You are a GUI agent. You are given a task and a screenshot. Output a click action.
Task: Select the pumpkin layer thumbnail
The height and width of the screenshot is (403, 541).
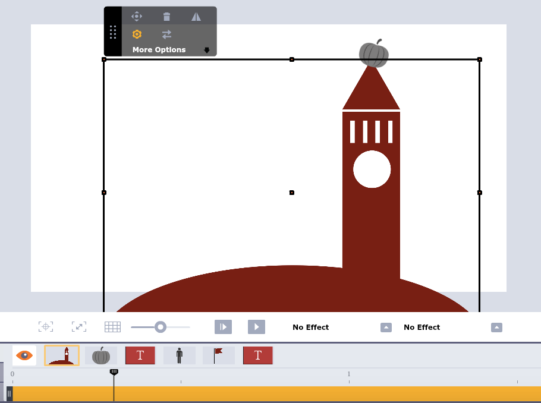pyautogui.click(x=101, y=355)
